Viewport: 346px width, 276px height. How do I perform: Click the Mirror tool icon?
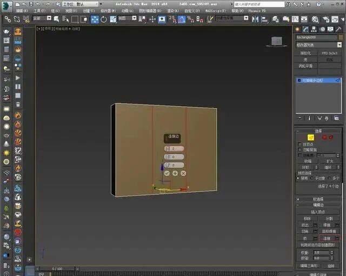(255, 19)
